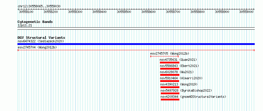The image size is (263, 111).
Task: Click the nsv6474322 (Sedlazeck2020) variant label
Action: tap(41, 41)
